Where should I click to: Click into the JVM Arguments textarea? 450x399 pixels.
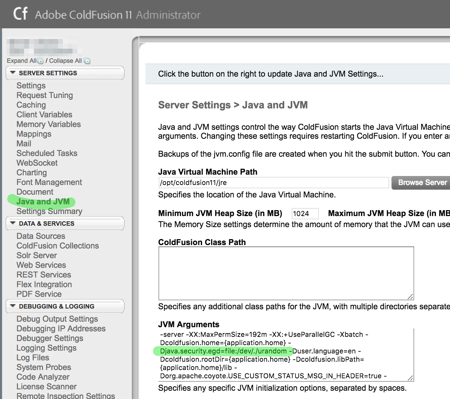[286, 355]
